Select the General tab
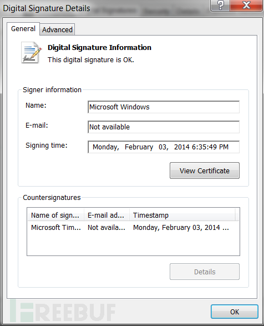The width and height of the screenshot is (264, 326). pos(23,29)
